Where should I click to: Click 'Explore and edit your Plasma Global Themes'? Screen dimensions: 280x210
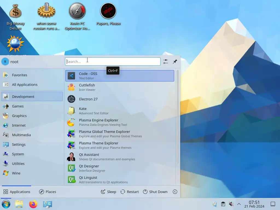point(110,136)
